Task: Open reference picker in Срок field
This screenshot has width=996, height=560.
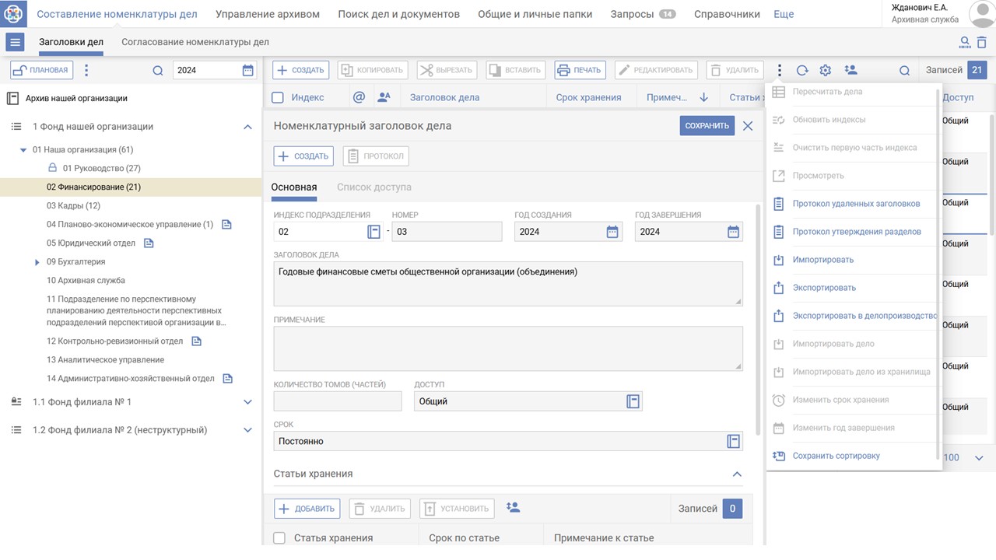Action: click(x=733, y=441)
